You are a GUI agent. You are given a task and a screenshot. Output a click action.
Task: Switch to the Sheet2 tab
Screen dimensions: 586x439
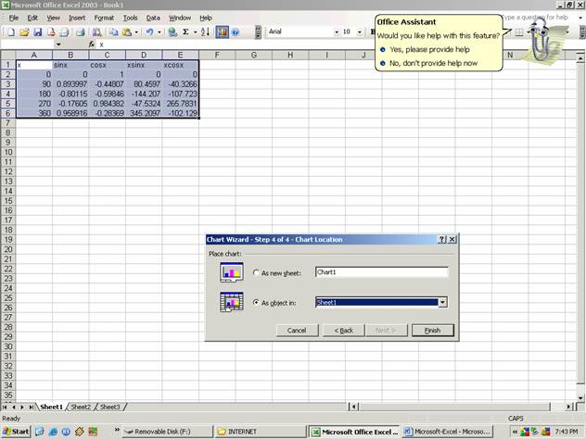pos(81,407)
